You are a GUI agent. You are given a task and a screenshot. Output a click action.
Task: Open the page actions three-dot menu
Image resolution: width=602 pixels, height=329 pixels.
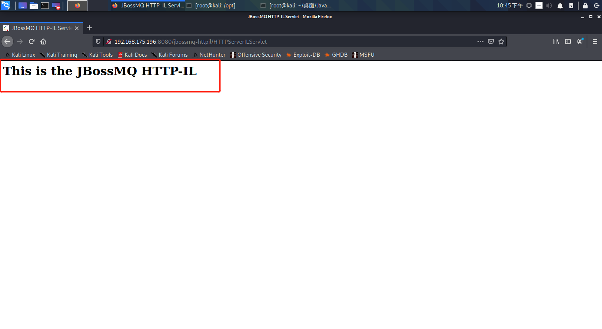point(480,41)
